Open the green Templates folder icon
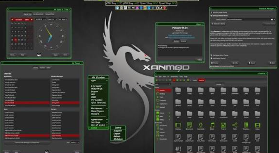 point(246,125)
